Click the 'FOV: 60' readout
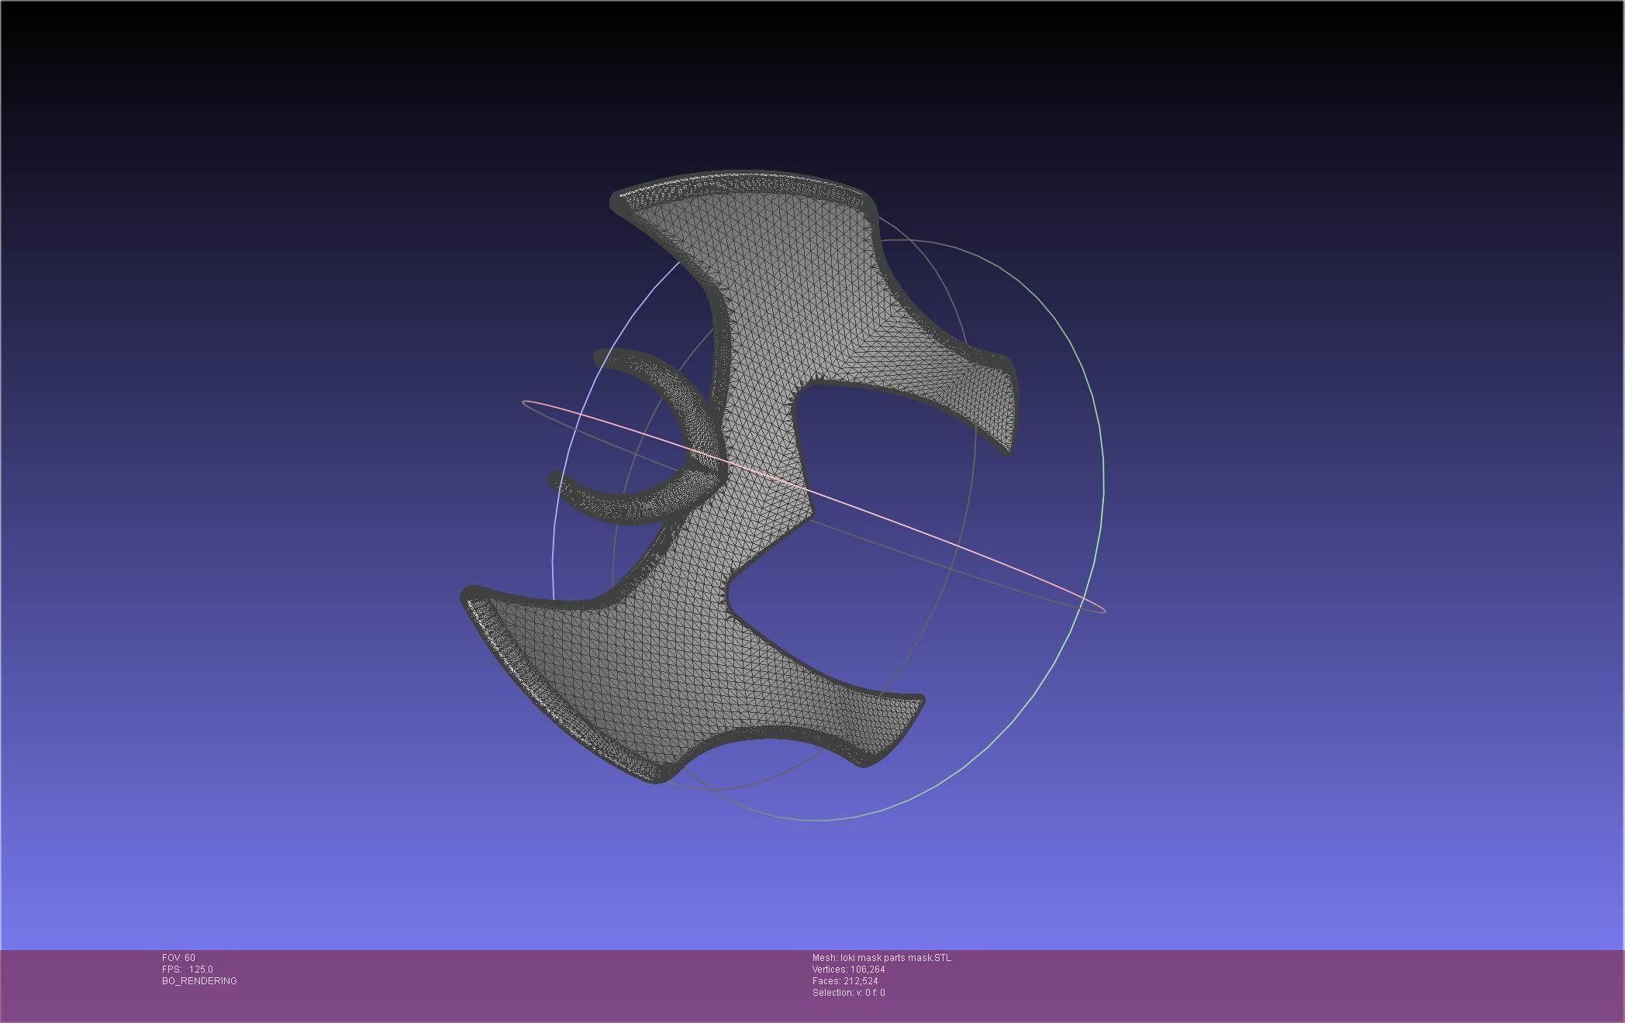This screenshot has width=1625, height=1023. pos(178,958)
